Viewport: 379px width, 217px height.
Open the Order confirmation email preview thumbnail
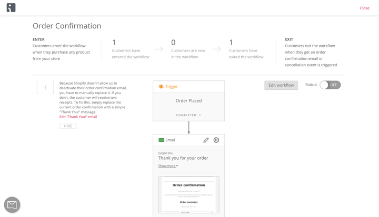[188, 195]
